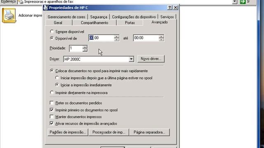Viewport: 264px width, 148px height.
Task: Open the address bar dropdown arrow
Action: (235, 2)
